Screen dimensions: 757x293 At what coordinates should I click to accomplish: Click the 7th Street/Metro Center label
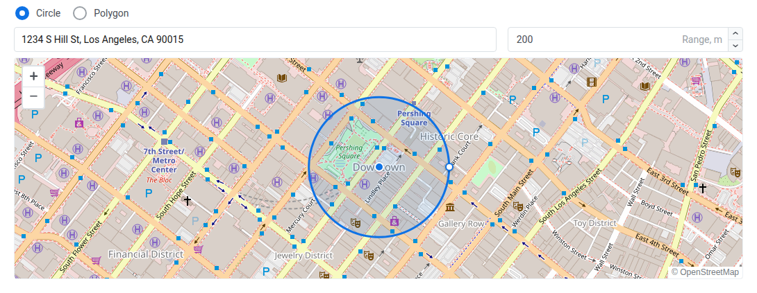[x=164, y=161]
